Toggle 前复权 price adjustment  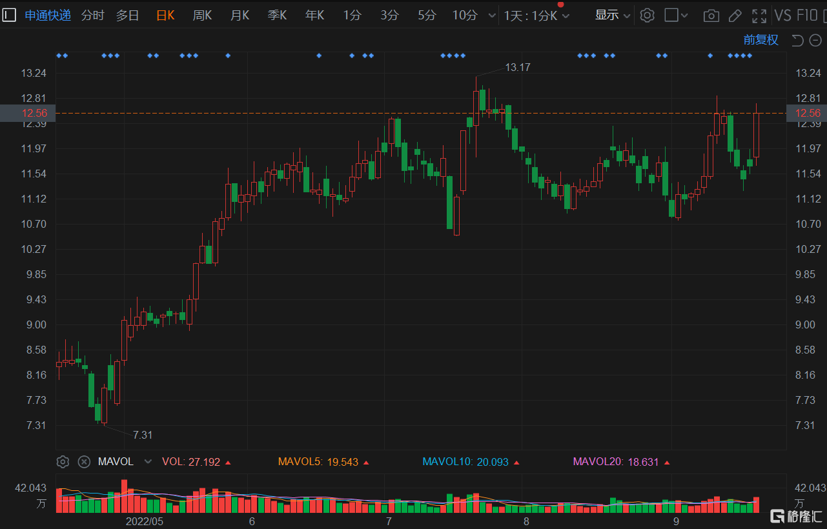pyautogui.click(x=761, y=40)
